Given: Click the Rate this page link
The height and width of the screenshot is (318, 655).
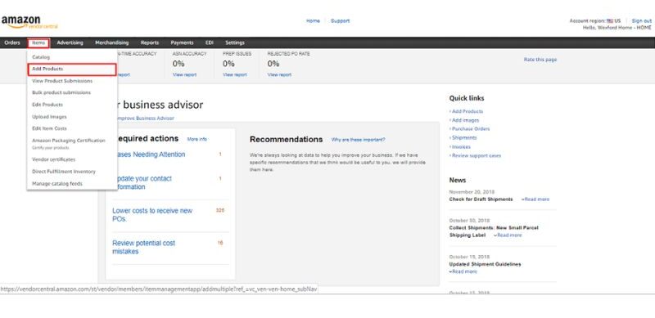Looking at the screenshot, I should pos(540,60).
